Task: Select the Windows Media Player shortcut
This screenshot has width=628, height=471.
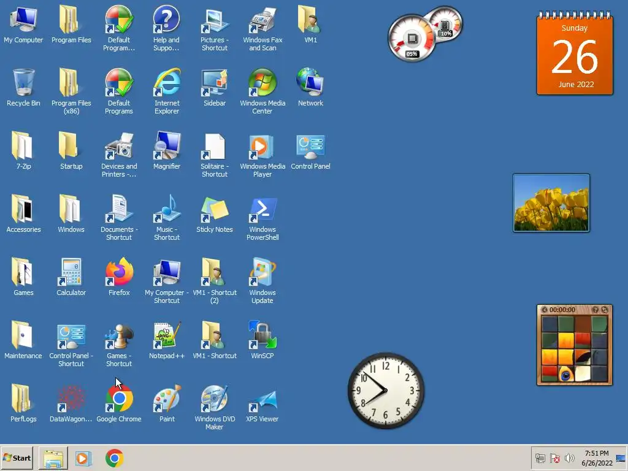Action: coord(262,155)
